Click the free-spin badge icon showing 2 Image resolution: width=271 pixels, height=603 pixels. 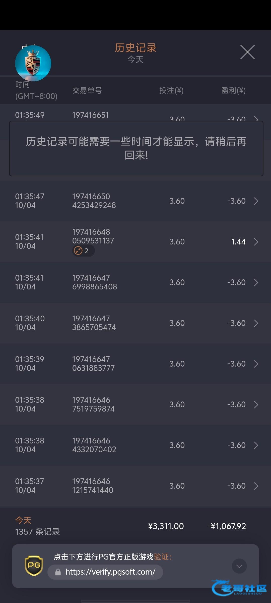point(78,251)
